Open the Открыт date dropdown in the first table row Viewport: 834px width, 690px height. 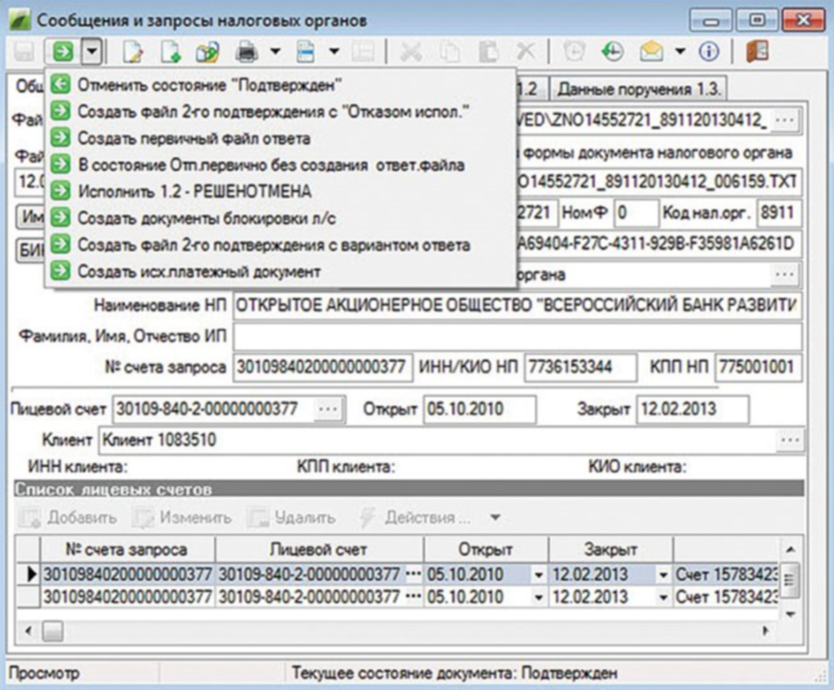coord(538,575)
